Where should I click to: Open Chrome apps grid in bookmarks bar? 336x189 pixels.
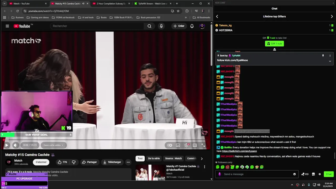click(4, 18)
